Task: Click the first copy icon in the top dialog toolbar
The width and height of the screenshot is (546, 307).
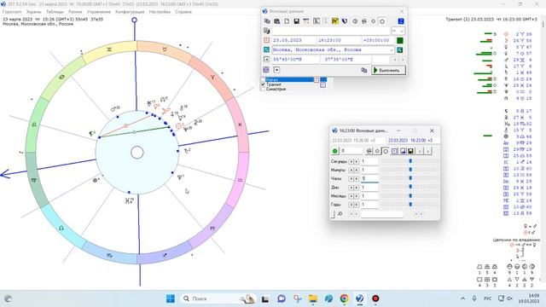Action: [x=267, y=21]
